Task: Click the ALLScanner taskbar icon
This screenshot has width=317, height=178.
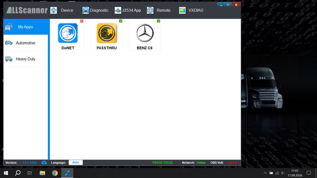Action: 67,173
